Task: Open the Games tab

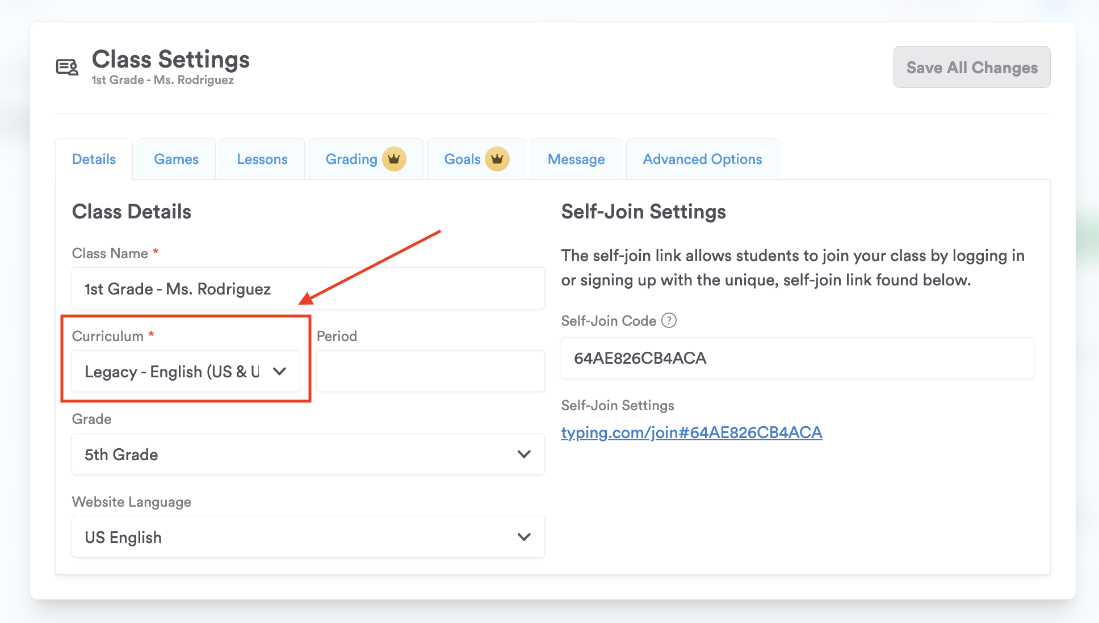Action: [176, 159]
